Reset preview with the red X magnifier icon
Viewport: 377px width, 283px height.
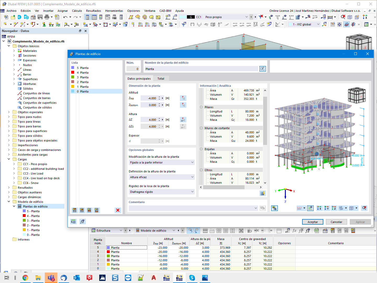[x=364, y=208]
